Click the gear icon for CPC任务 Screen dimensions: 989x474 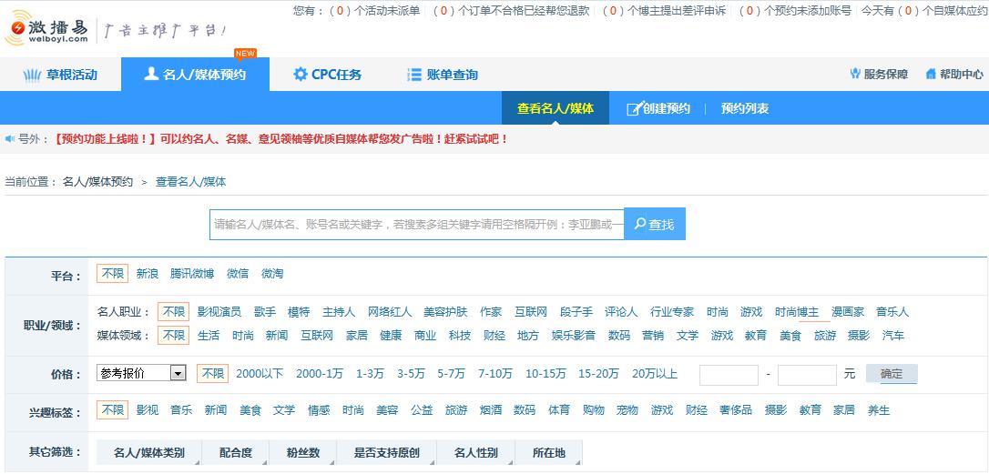click(300, 75)
